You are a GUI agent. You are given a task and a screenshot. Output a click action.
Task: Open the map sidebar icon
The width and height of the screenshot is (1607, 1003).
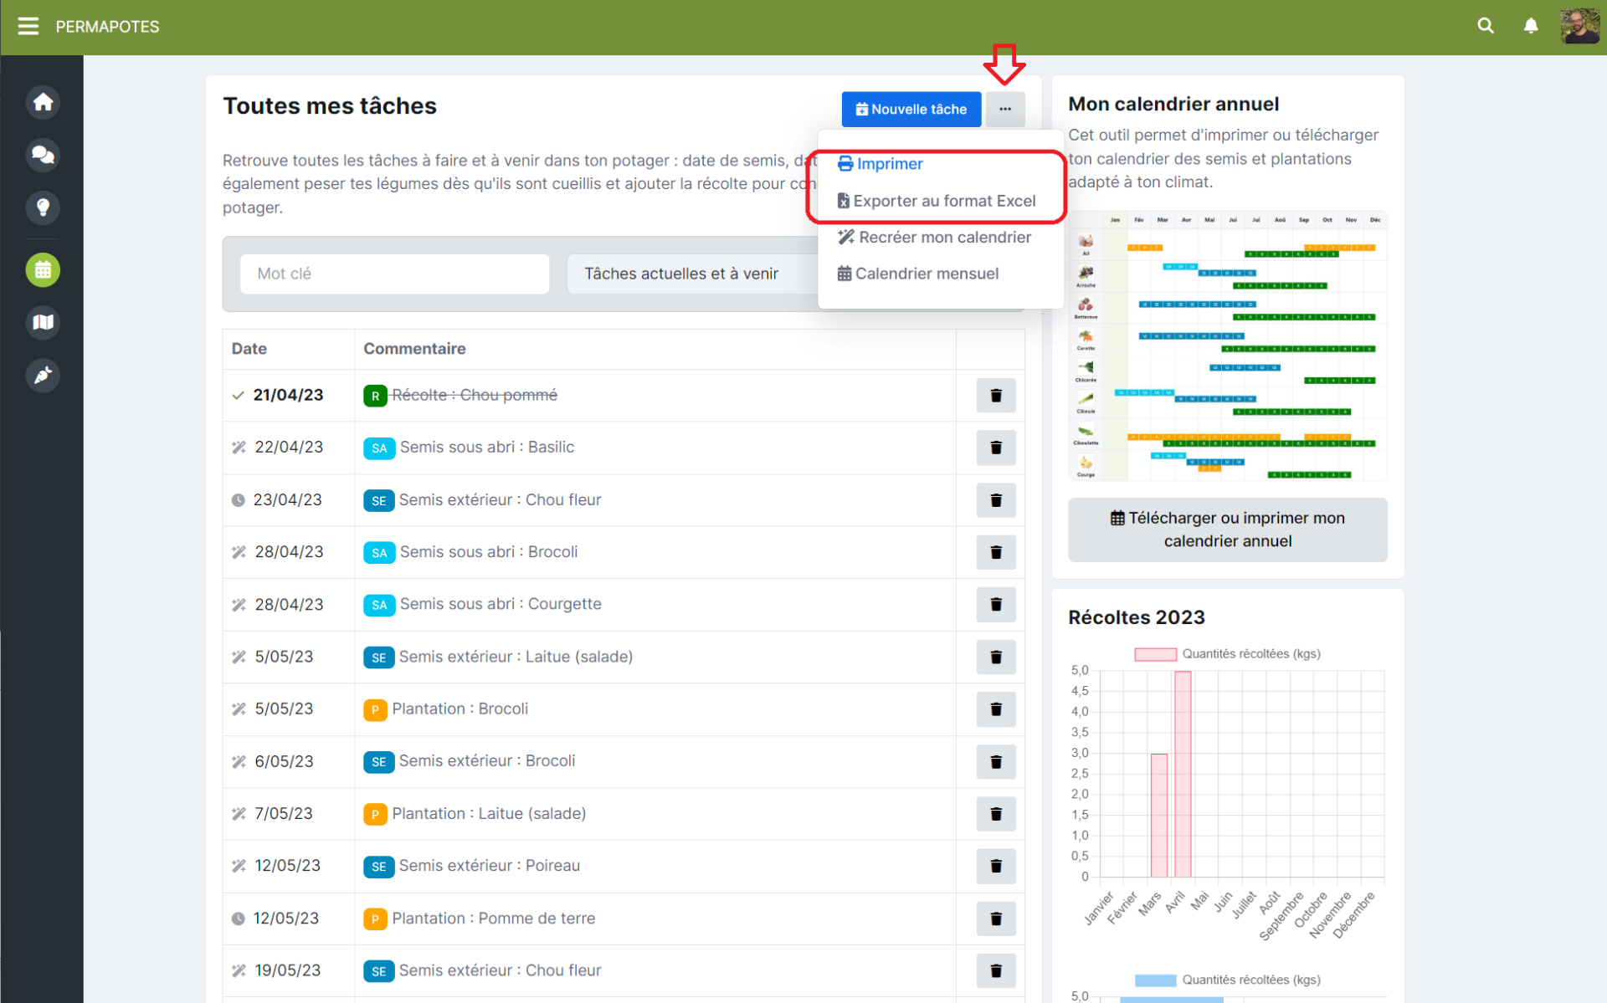pyautogui.click(x=43, y=322)
